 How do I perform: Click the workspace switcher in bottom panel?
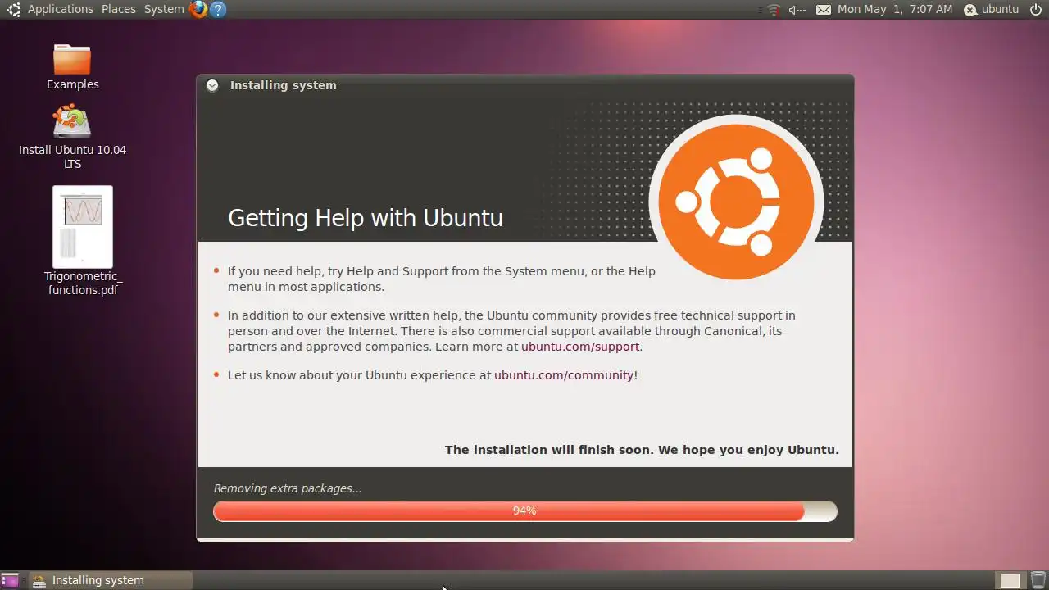pos(1010,580)
